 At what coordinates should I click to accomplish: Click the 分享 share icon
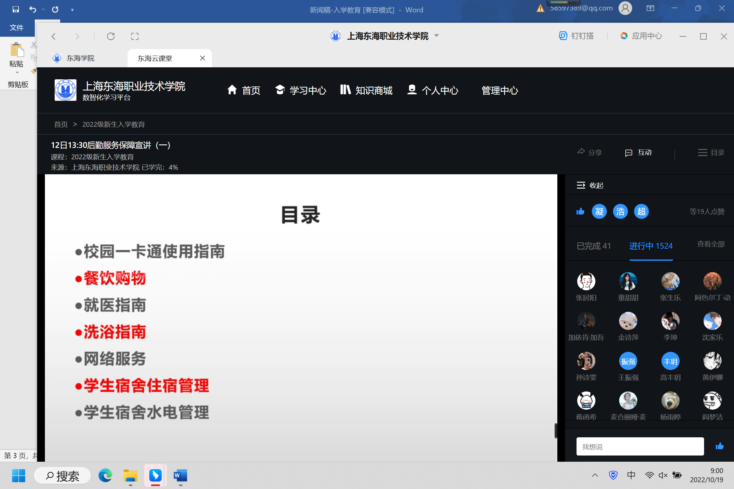coord(581,152)
